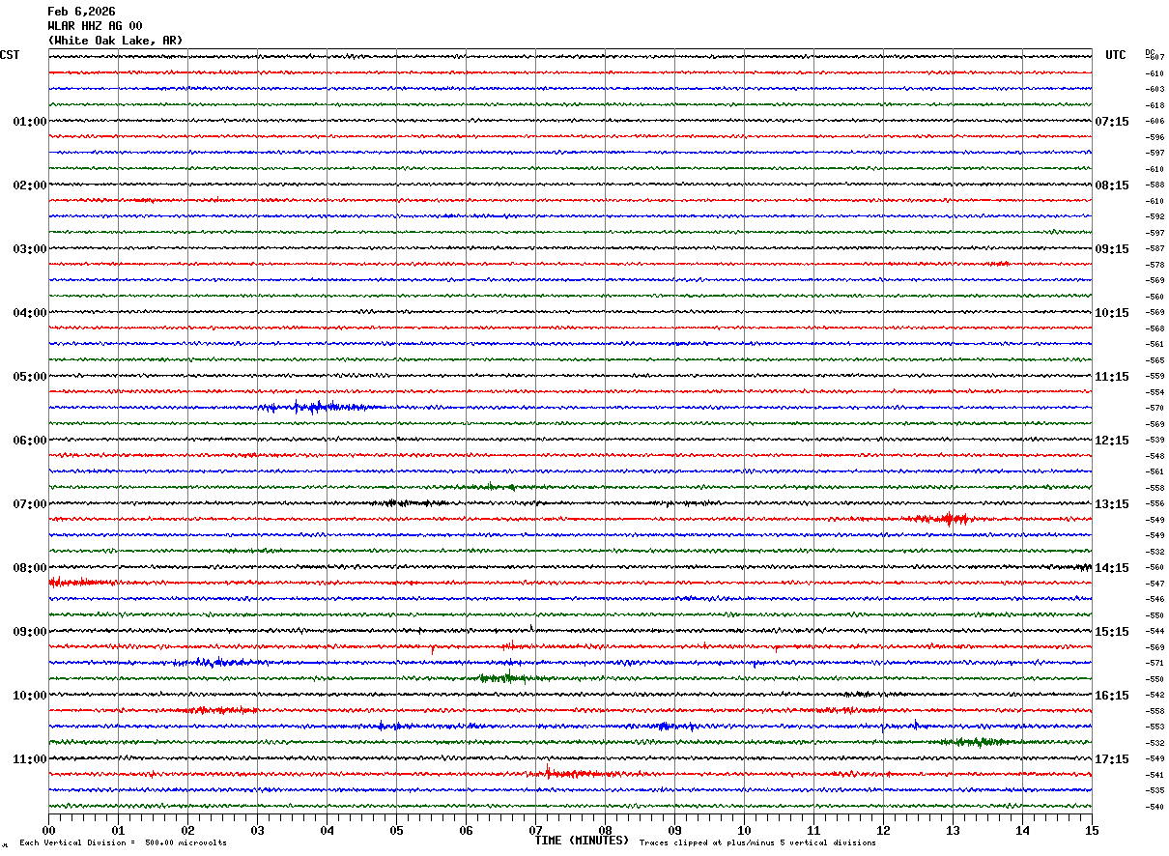Click the blue seismic burst after 05:00 CST
The height and width of the screenshot is (856, 1169).
(x=319, y=407)
